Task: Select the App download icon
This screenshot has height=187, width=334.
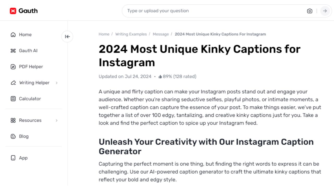Action: tap(13, 158)
